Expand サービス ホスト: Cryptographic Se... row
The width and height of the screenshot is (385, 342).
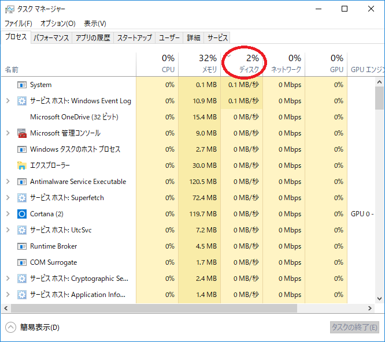point(8,279)
